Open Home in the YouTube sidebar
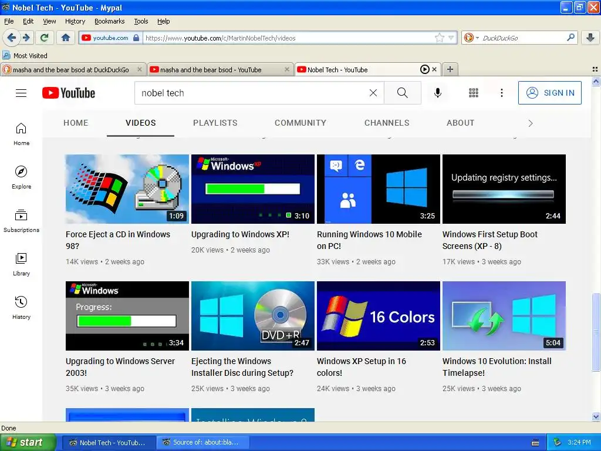 pyautogui.click(x=21, y=134)
